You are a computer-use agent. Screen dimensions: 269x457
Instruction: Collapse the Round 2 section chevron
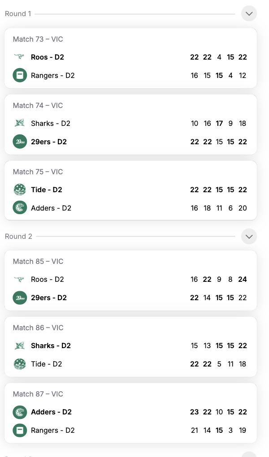click(x=249, y=236)
